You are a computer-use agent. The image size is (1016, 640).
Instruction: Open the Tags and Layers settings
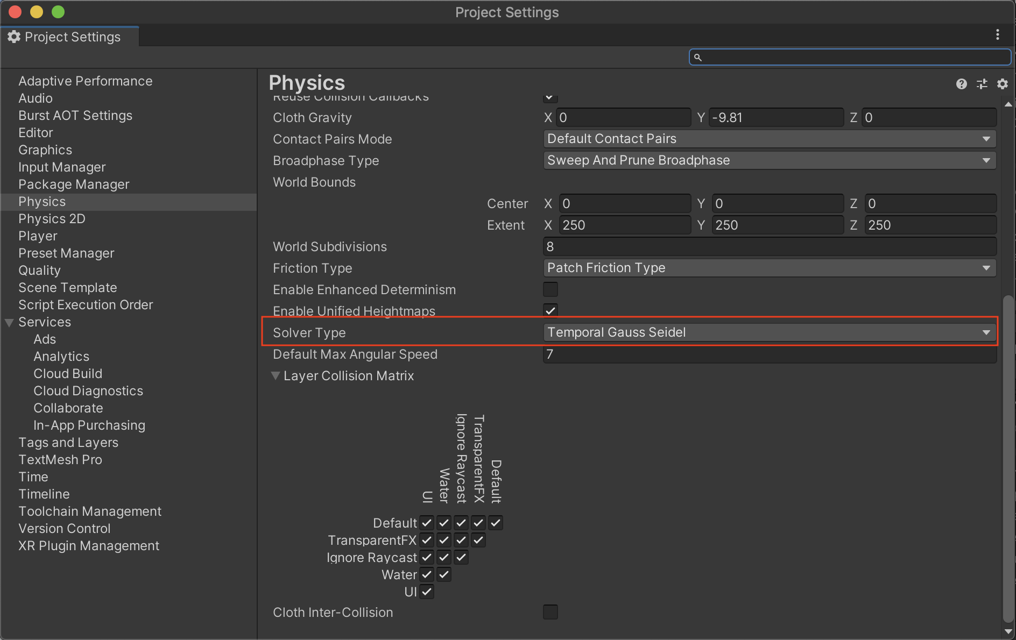pyautogui.click(x=68, y=443)
